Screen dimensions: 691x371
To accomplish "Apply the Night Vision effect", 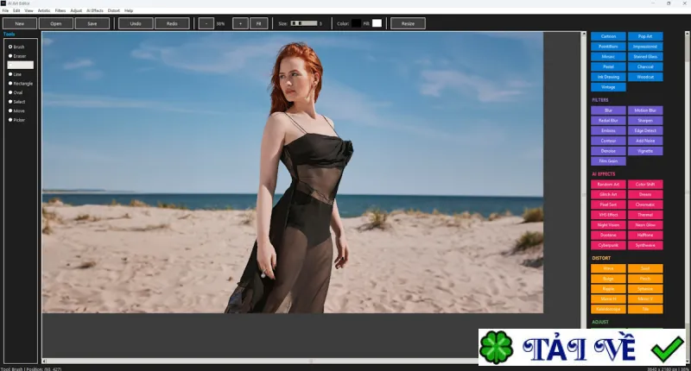I will (x=608, y=224).
